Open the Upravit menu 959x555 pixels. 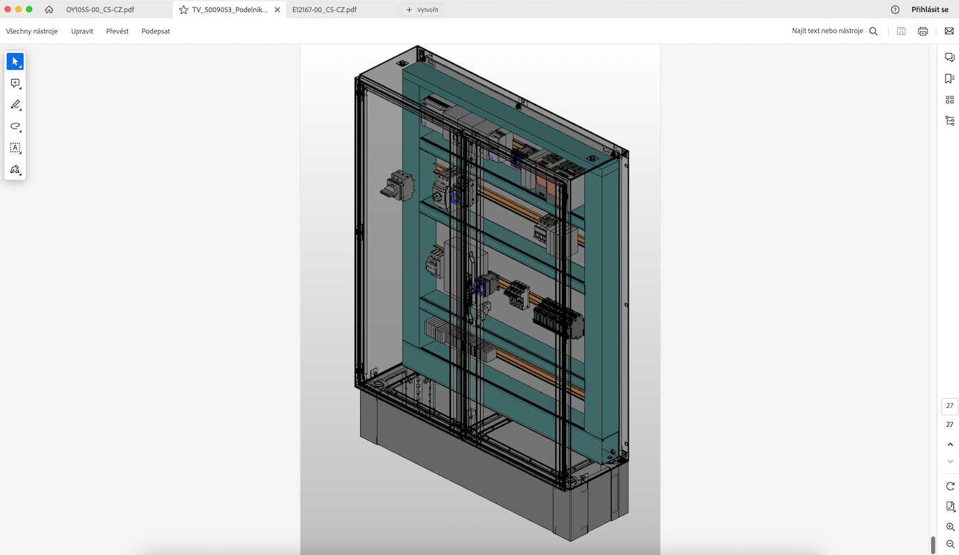coord(81,31)
